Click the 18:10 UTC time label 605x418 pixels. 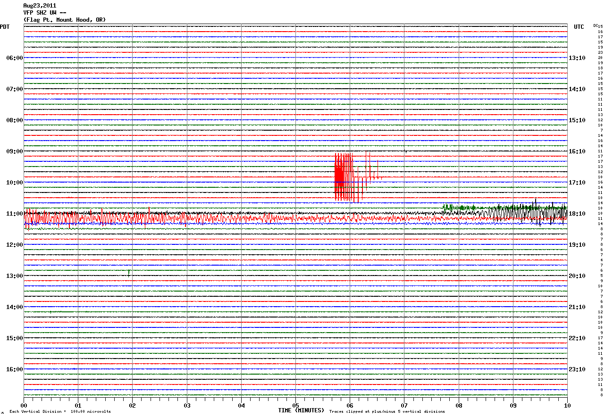click(x=578, y=214)
